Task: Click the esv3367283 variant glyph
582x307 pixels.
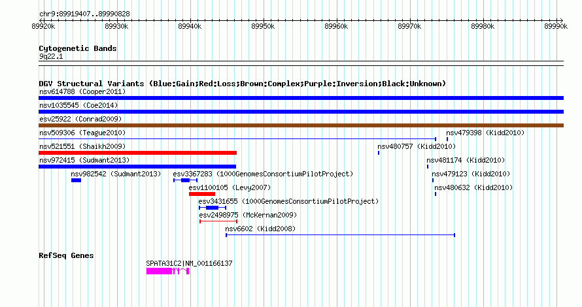Action: pos(185,180)
